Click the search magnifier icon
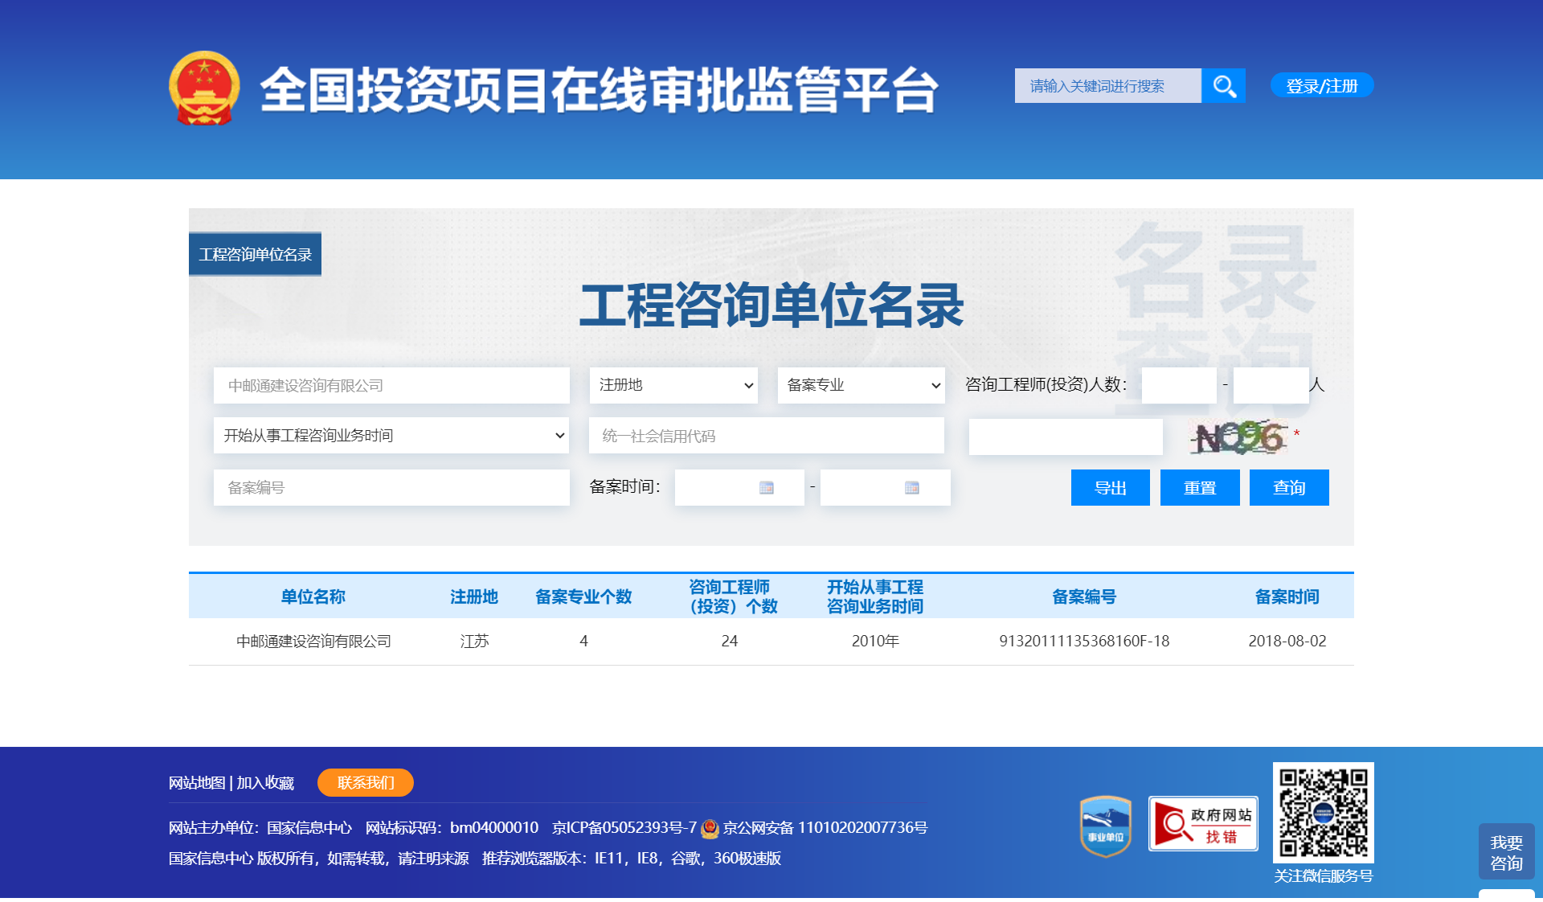Viewport: 1543px width, 902px height. (x=1223, y=85)
